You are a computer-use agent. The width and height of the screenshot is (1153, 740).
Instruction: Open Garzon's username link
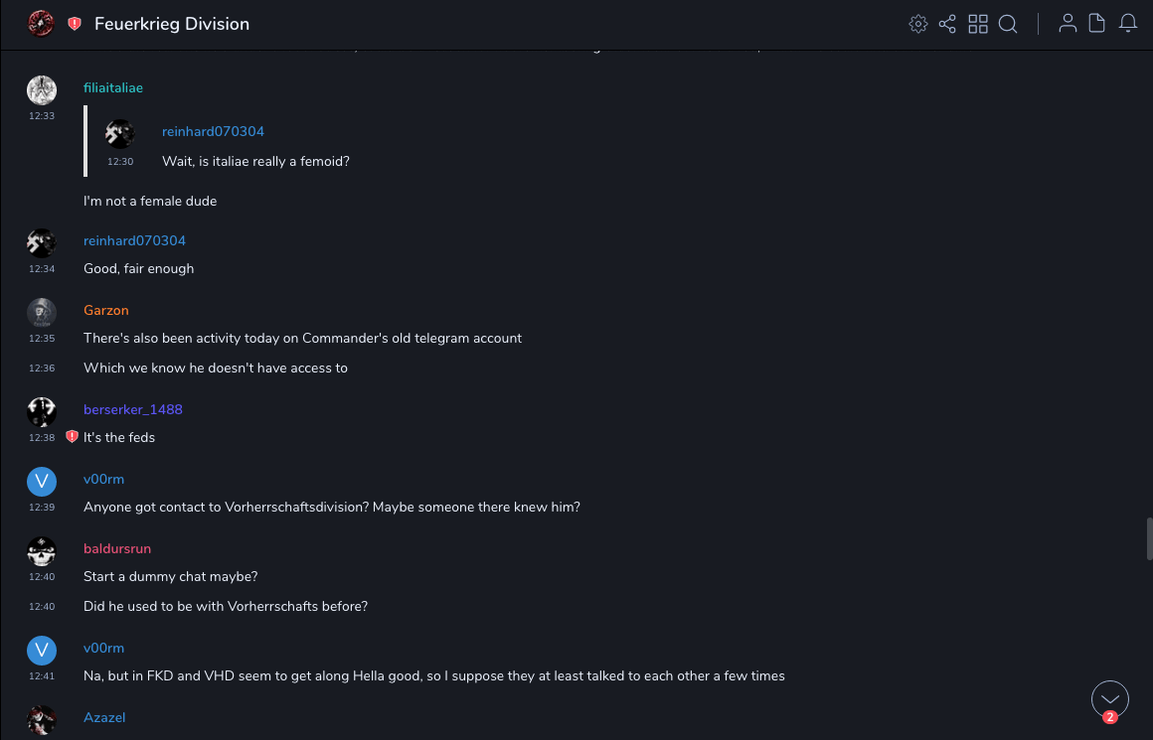tap(106, 311)
